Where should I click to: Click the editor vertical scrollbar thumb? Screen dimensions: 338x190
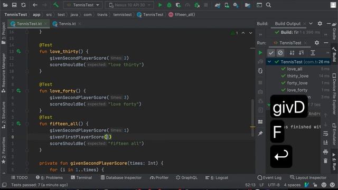252,118
